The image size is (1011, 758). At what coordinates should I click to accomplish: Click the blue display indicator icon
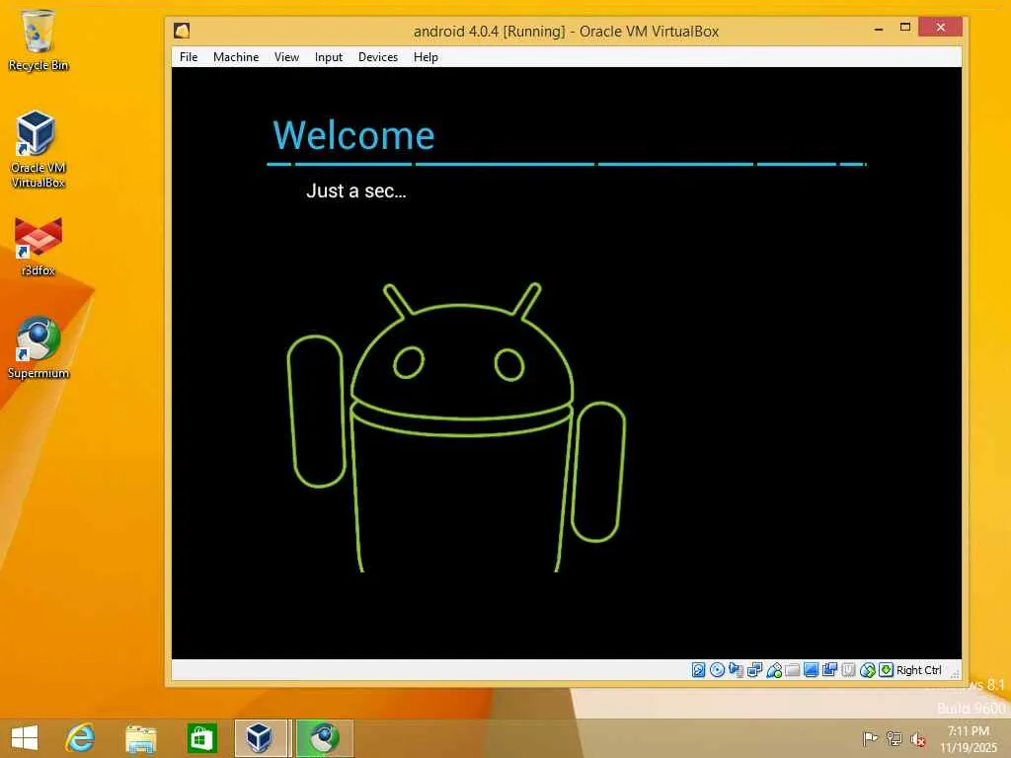click(x=812, y=670)
